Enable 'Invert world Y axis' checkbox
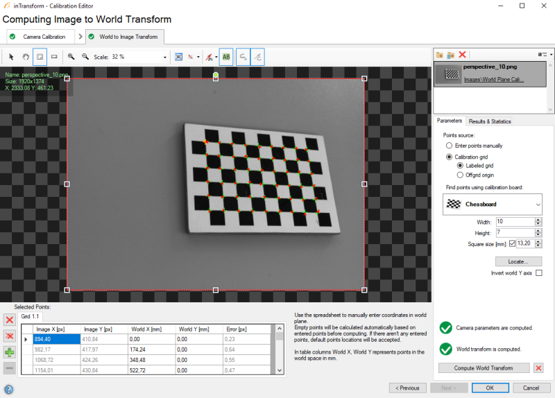The image size is (555, 398). coord(538,273)
